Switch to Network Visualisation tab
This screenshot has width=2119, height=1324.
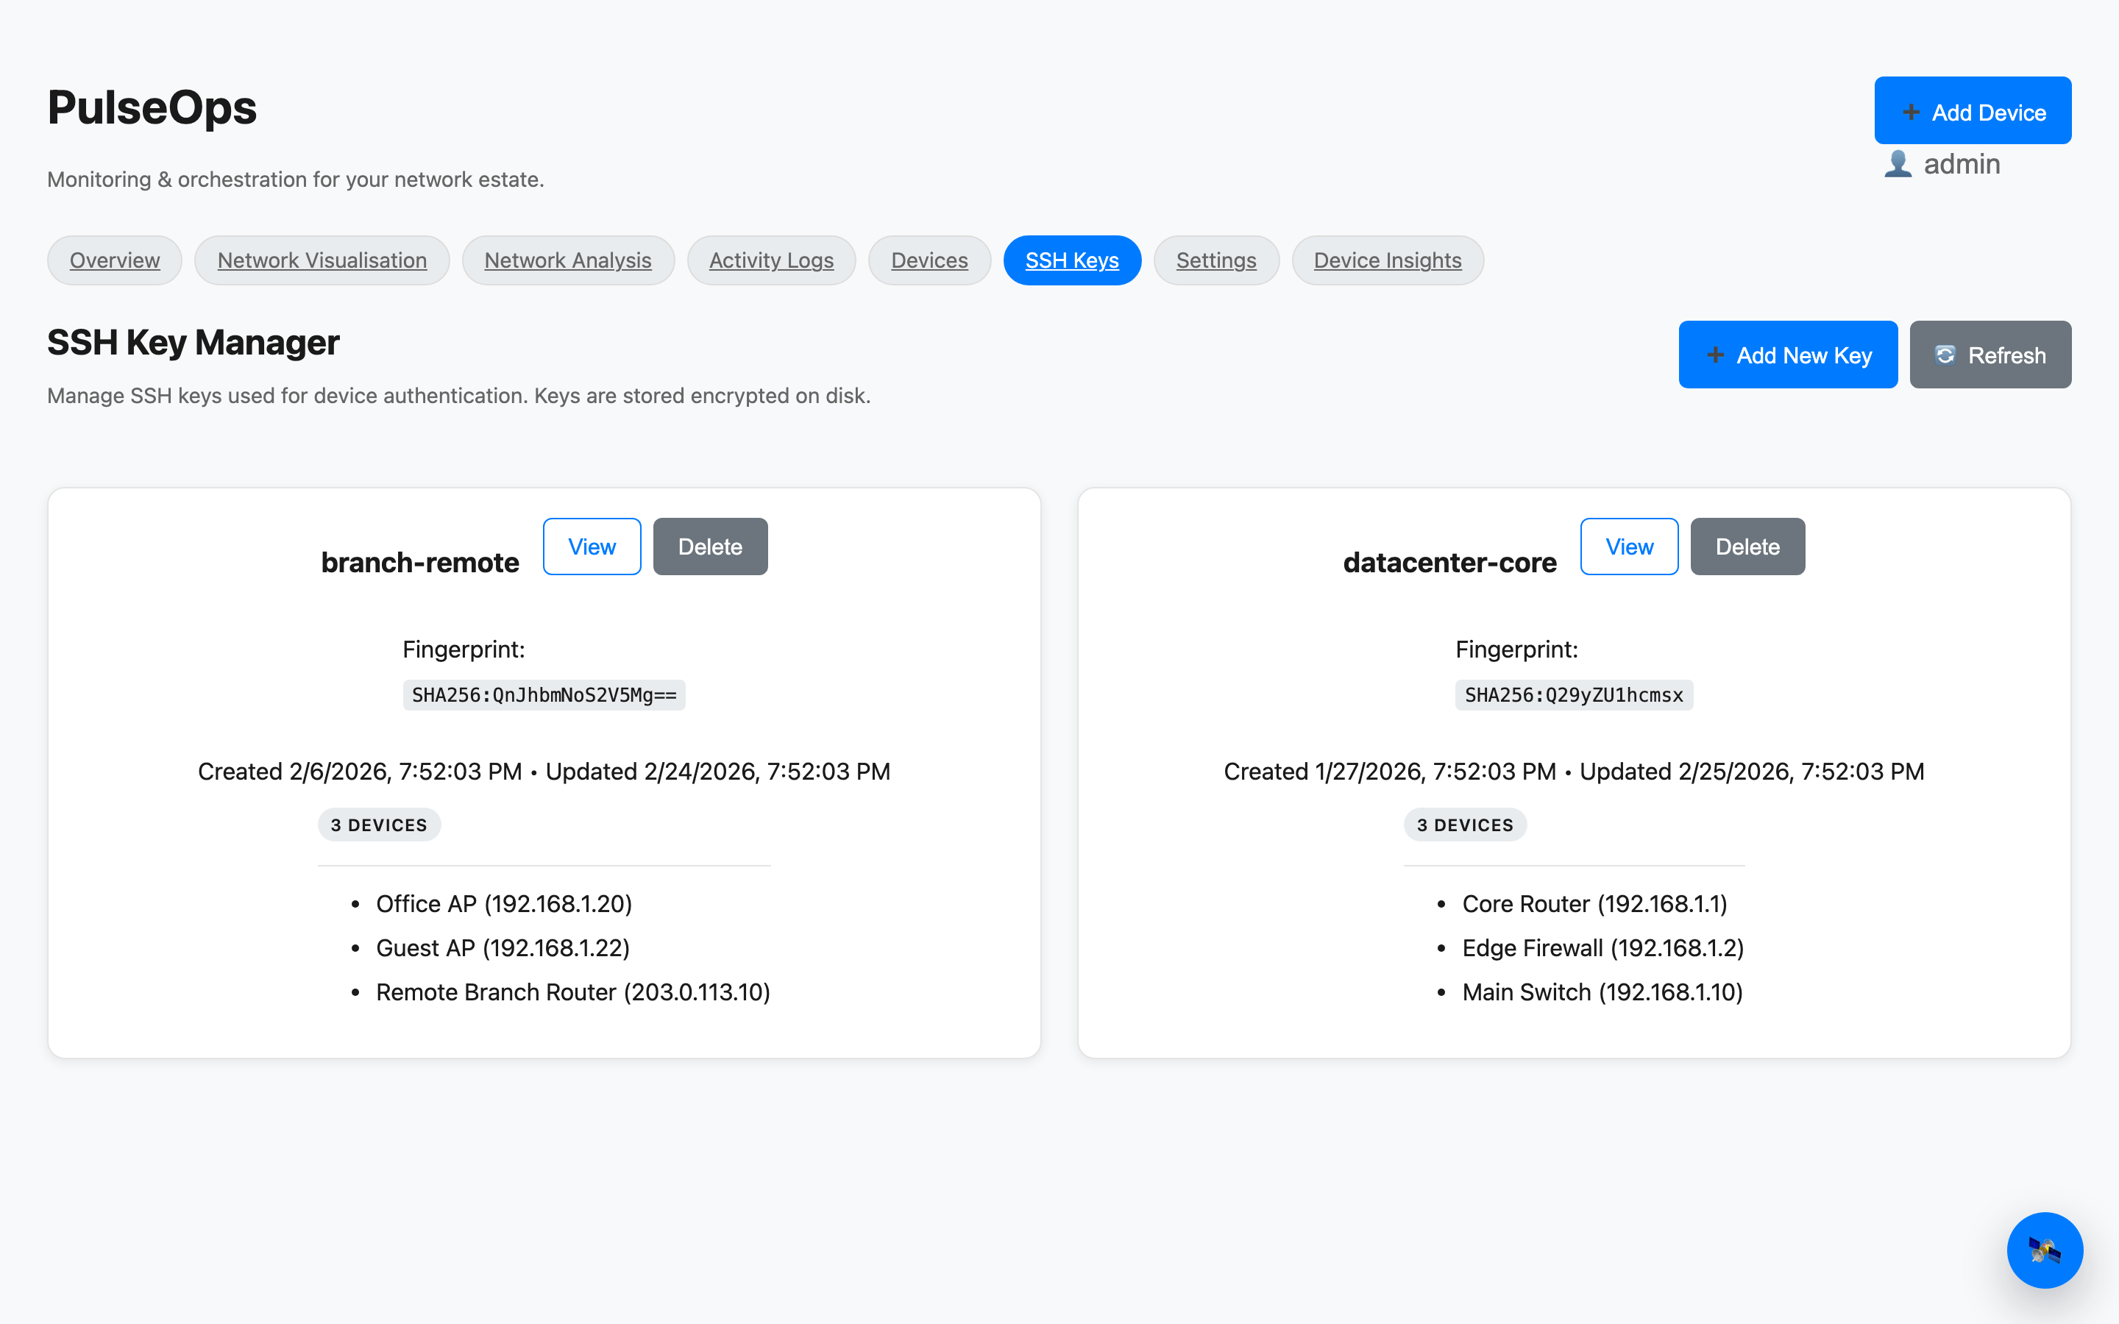[x=322, y=260]
